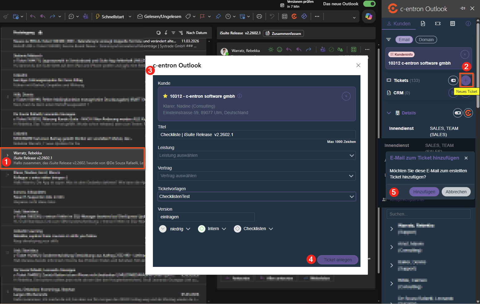The width and height of the screenshot is (480, 304).
Task: Switch to the Kunden tab
Action: coord(399,24)
